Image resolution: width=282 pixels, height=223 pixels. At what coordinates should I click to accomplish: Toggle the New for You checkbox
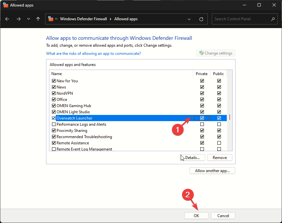tap(54, 81)
